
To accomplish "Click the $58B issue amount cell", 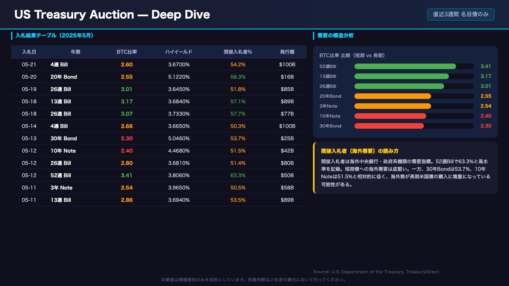I will [x=287, y=187].
